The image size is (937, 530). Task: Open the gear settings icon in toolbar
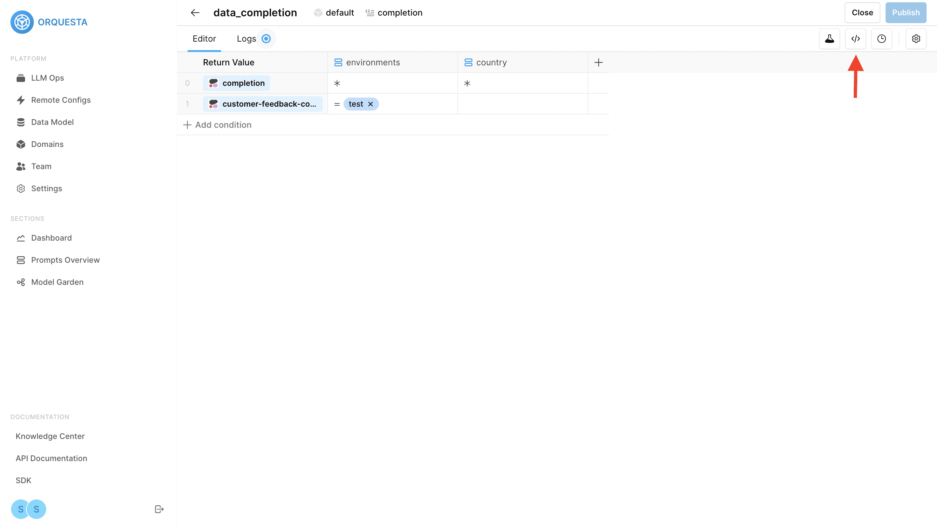pos(916,39)
